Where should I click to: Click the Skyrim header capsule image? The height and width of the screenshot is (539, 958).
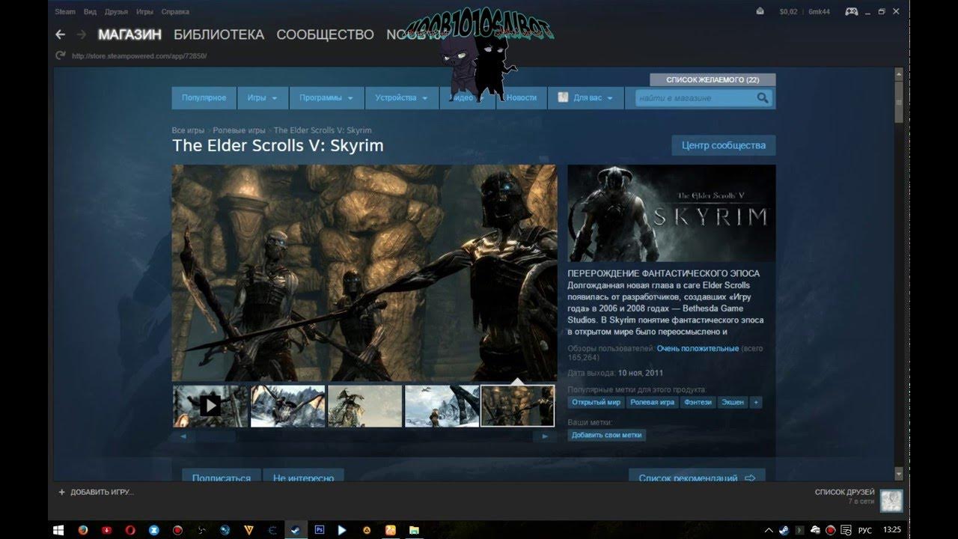point(671,213)
